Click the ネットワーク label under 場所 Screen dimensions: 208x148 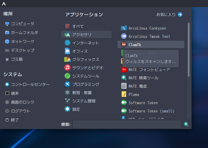coord(23,41)
